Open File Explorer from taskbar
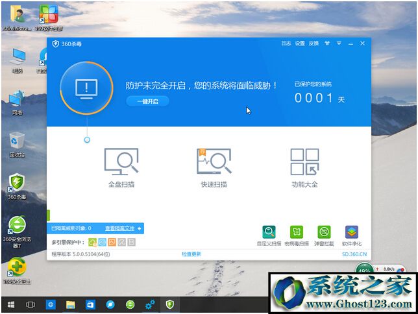418x314 pixels. pyautogui.click(x=70, y=304)
